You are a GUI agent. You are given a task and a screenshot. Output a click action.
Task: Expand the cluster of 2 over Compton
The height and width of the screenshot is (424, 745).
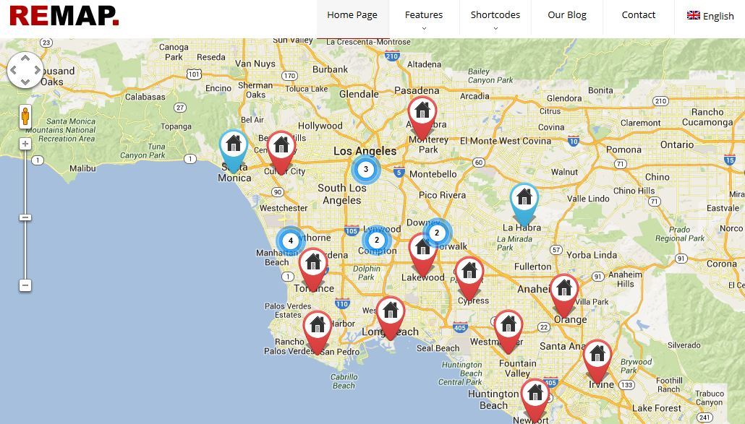(x=377, y=240)
